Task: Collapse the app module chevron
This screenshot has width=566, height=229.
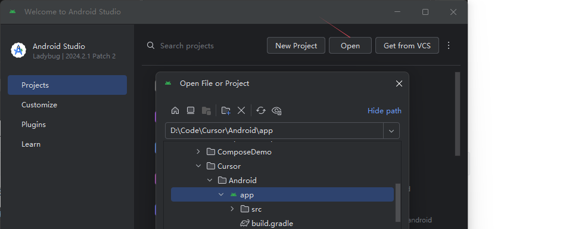Action: tap(221, 194)
